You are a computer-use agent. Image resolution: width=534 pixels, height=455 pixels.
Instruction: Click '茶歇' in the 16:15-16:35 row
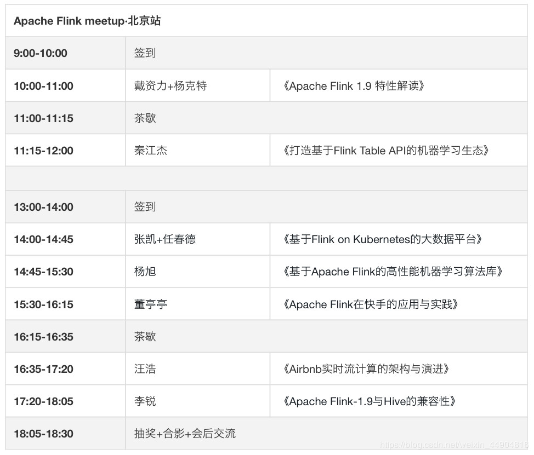[x=145, y=336]
